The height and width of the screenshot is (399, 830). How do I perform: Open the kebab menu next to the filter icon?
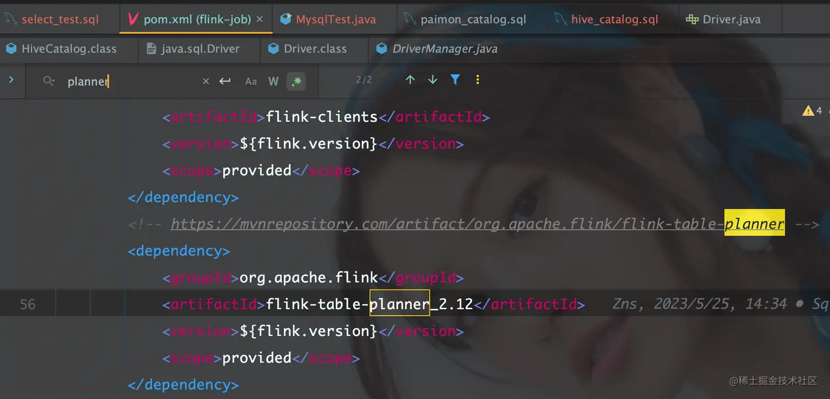tap(478, 80)
